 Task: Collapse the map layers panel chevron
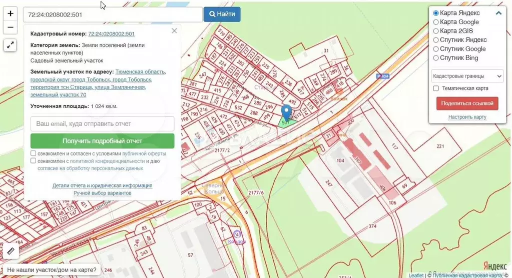click(498, 13)
